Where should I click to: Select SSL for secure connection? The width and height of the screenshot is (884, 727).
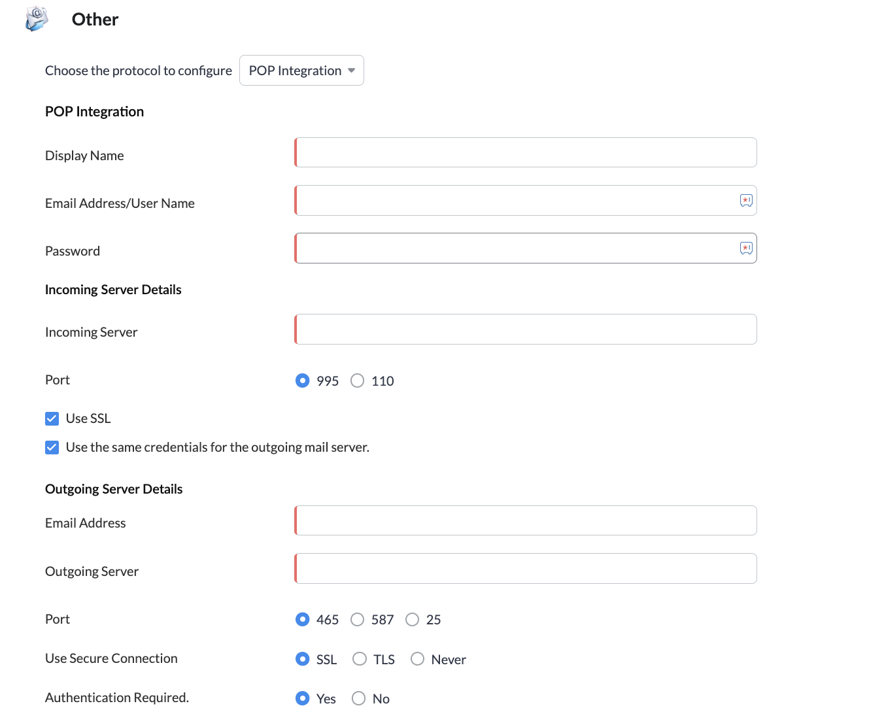tap(302, 659)
